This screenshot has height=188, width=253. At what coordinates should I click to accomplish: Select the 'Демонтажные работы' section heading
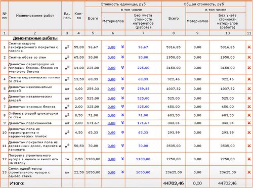(x=35, y=38)
